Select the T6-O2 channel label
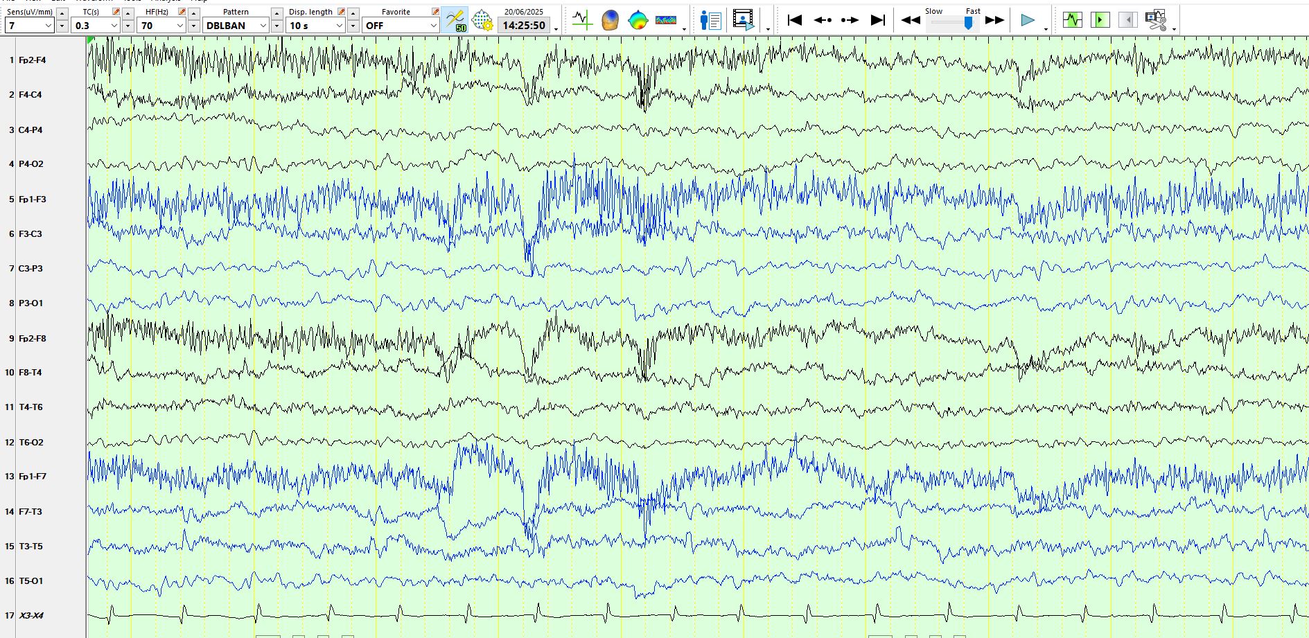 (30, 443)
